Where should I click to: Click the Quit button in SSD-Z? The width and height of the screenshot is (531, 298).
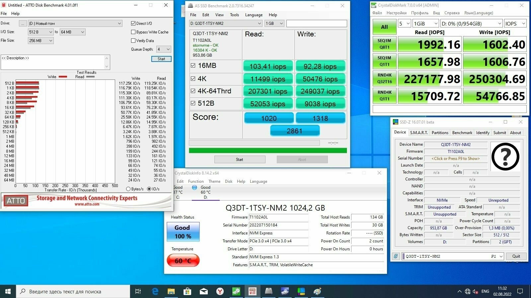point(516,256)
